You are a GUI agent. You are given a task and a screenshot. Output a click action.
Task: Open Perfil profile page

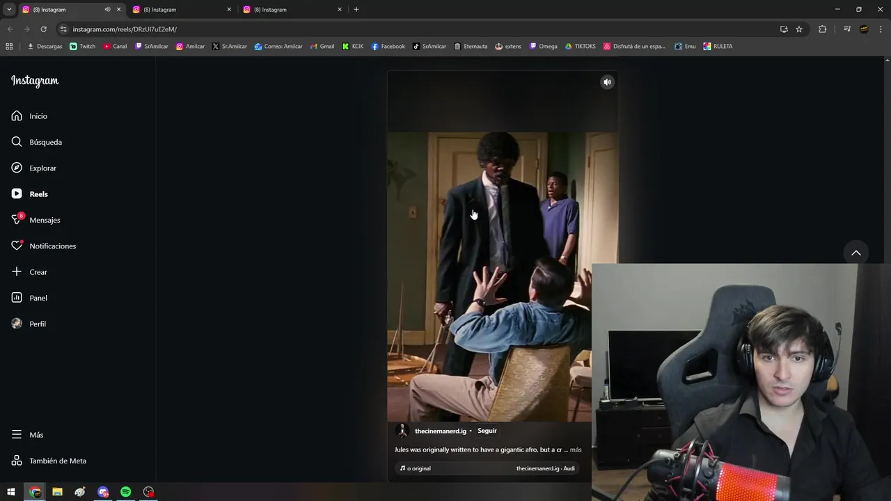[x=29, y=324]
